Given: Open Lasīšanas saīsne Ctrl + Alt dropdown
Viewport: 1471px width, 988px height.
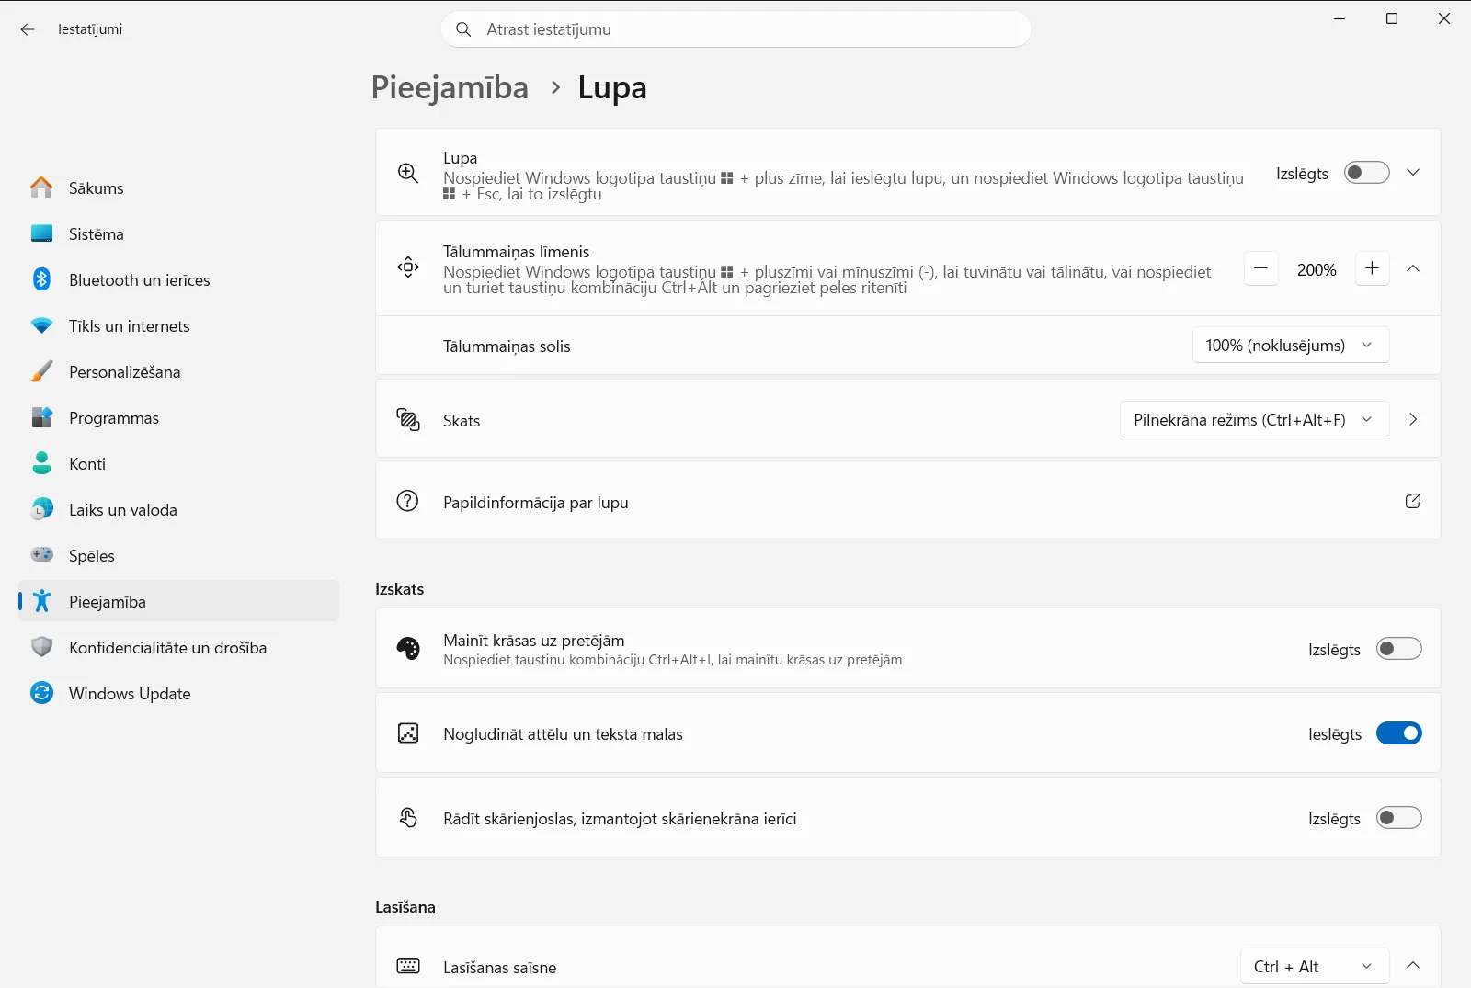Looking at the screenshot, I should click(x=1315, y=967).
